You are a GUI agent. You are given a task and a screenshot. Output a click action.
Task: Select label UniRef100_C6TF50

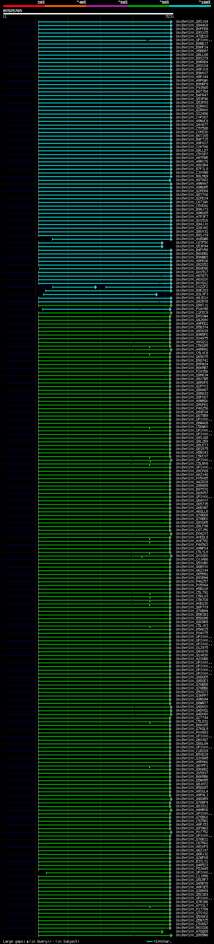coord(192,242)
